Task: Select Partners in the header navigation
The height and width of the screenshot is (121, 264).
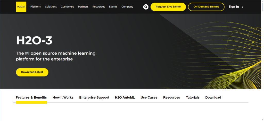Action: (84, 7)
